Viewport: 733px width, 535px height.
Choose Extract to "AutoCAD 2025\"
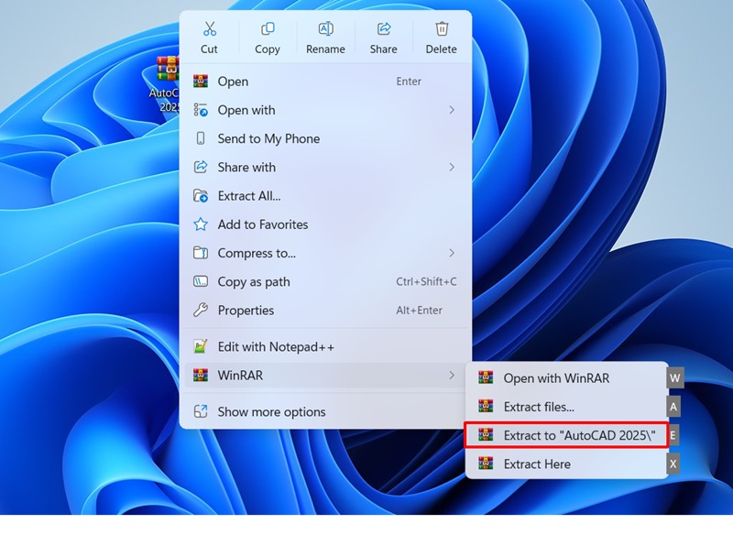[x=565, y=435]
